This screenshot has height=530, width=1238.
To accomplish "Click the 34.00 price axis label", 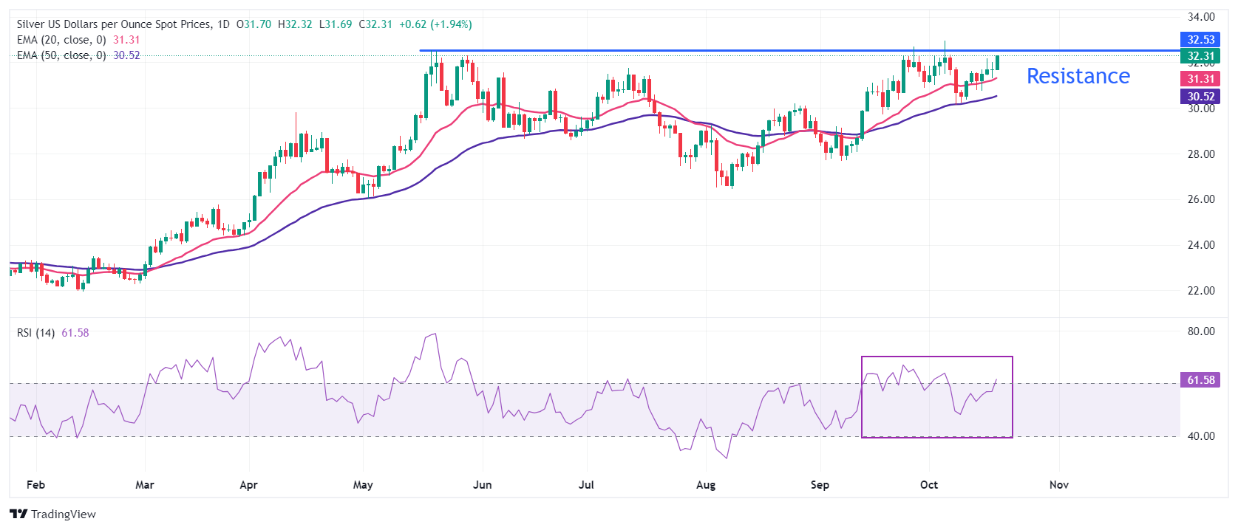I will 1201,17.
